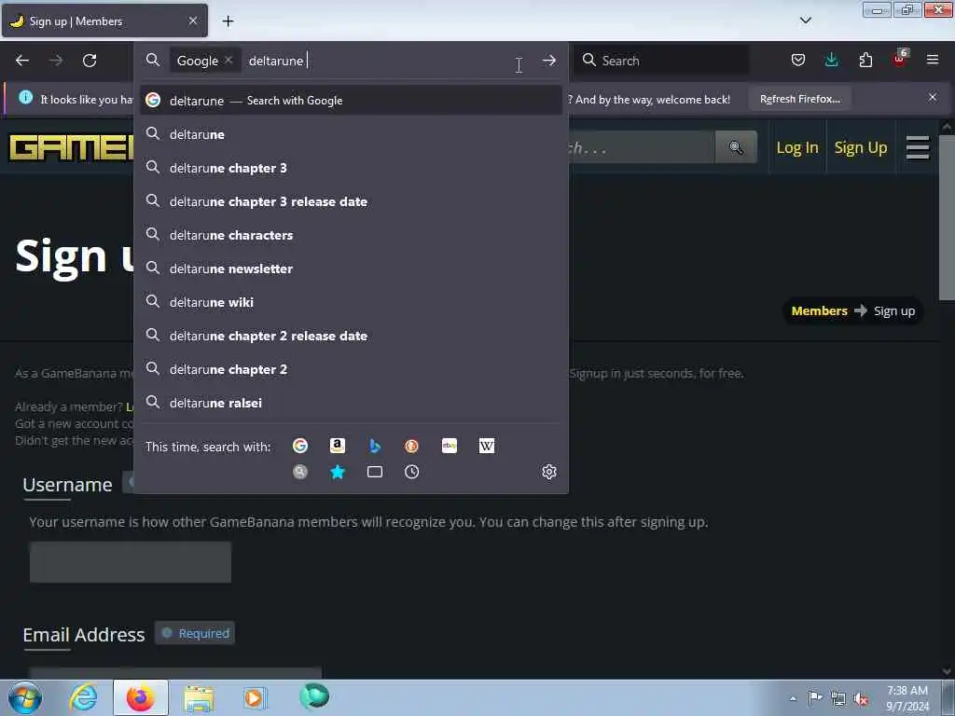Image resolution: width=955 pixels, height=716 pixels.
Task: Open search settings gear in dropdown
Action: [548, 472]
